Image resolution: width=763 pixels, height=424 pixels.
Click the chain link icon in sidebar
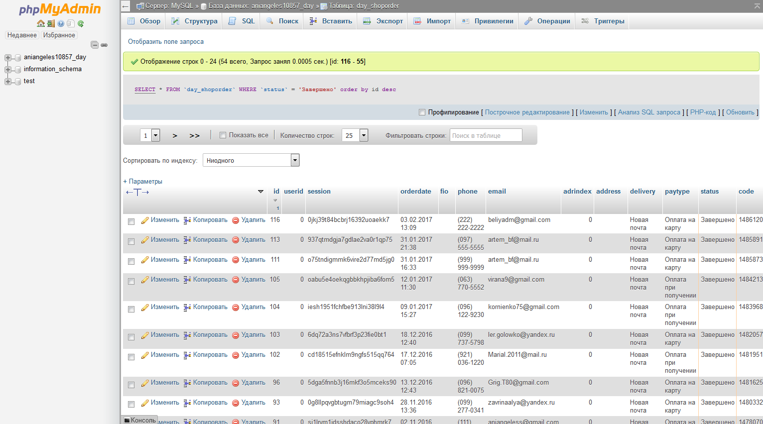coord(104,45)
